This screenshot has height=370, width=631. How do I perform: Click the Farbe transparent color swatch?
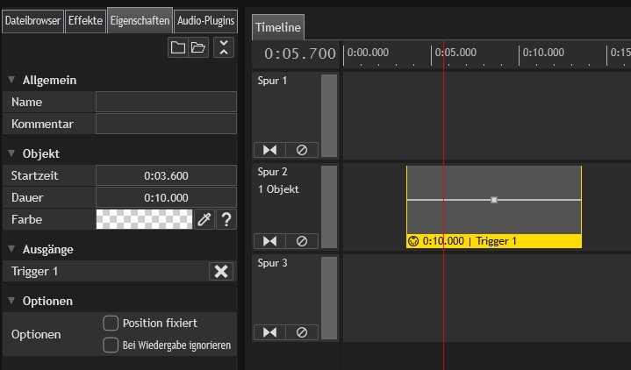pyautogui.click(x=144, y=219)
